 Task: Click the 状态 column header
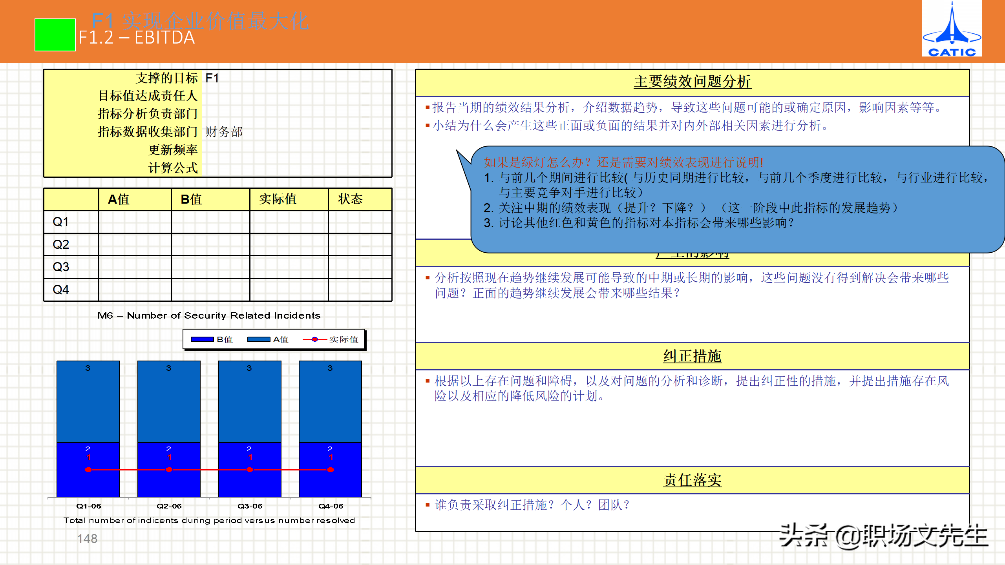350,199
